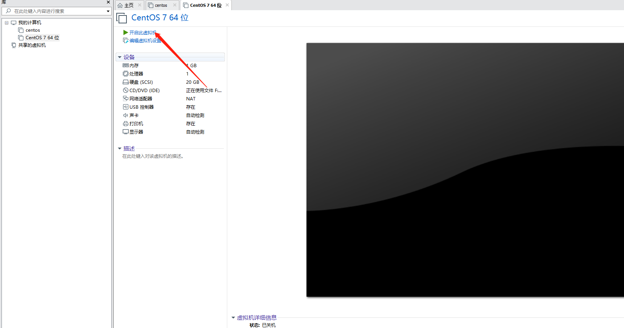This screenshot has width=624, height=328.
Task: Collapse the 虚拟机详细信息 section
Action: pos(233,318)
